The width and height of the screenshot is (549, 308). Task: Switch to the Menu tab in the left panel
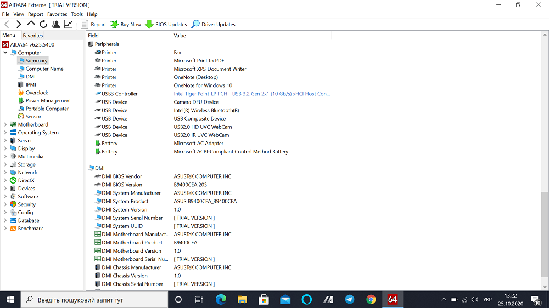9,35
